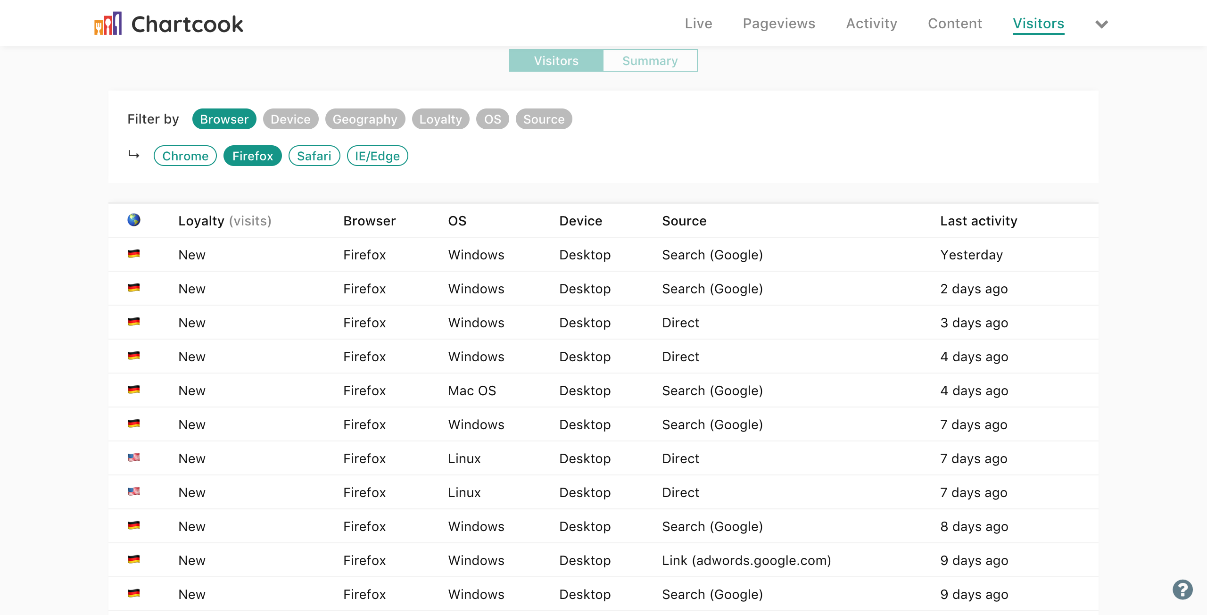Switch to the Summary tab
Screen dimensions: 1207x615
coord(650,61)
